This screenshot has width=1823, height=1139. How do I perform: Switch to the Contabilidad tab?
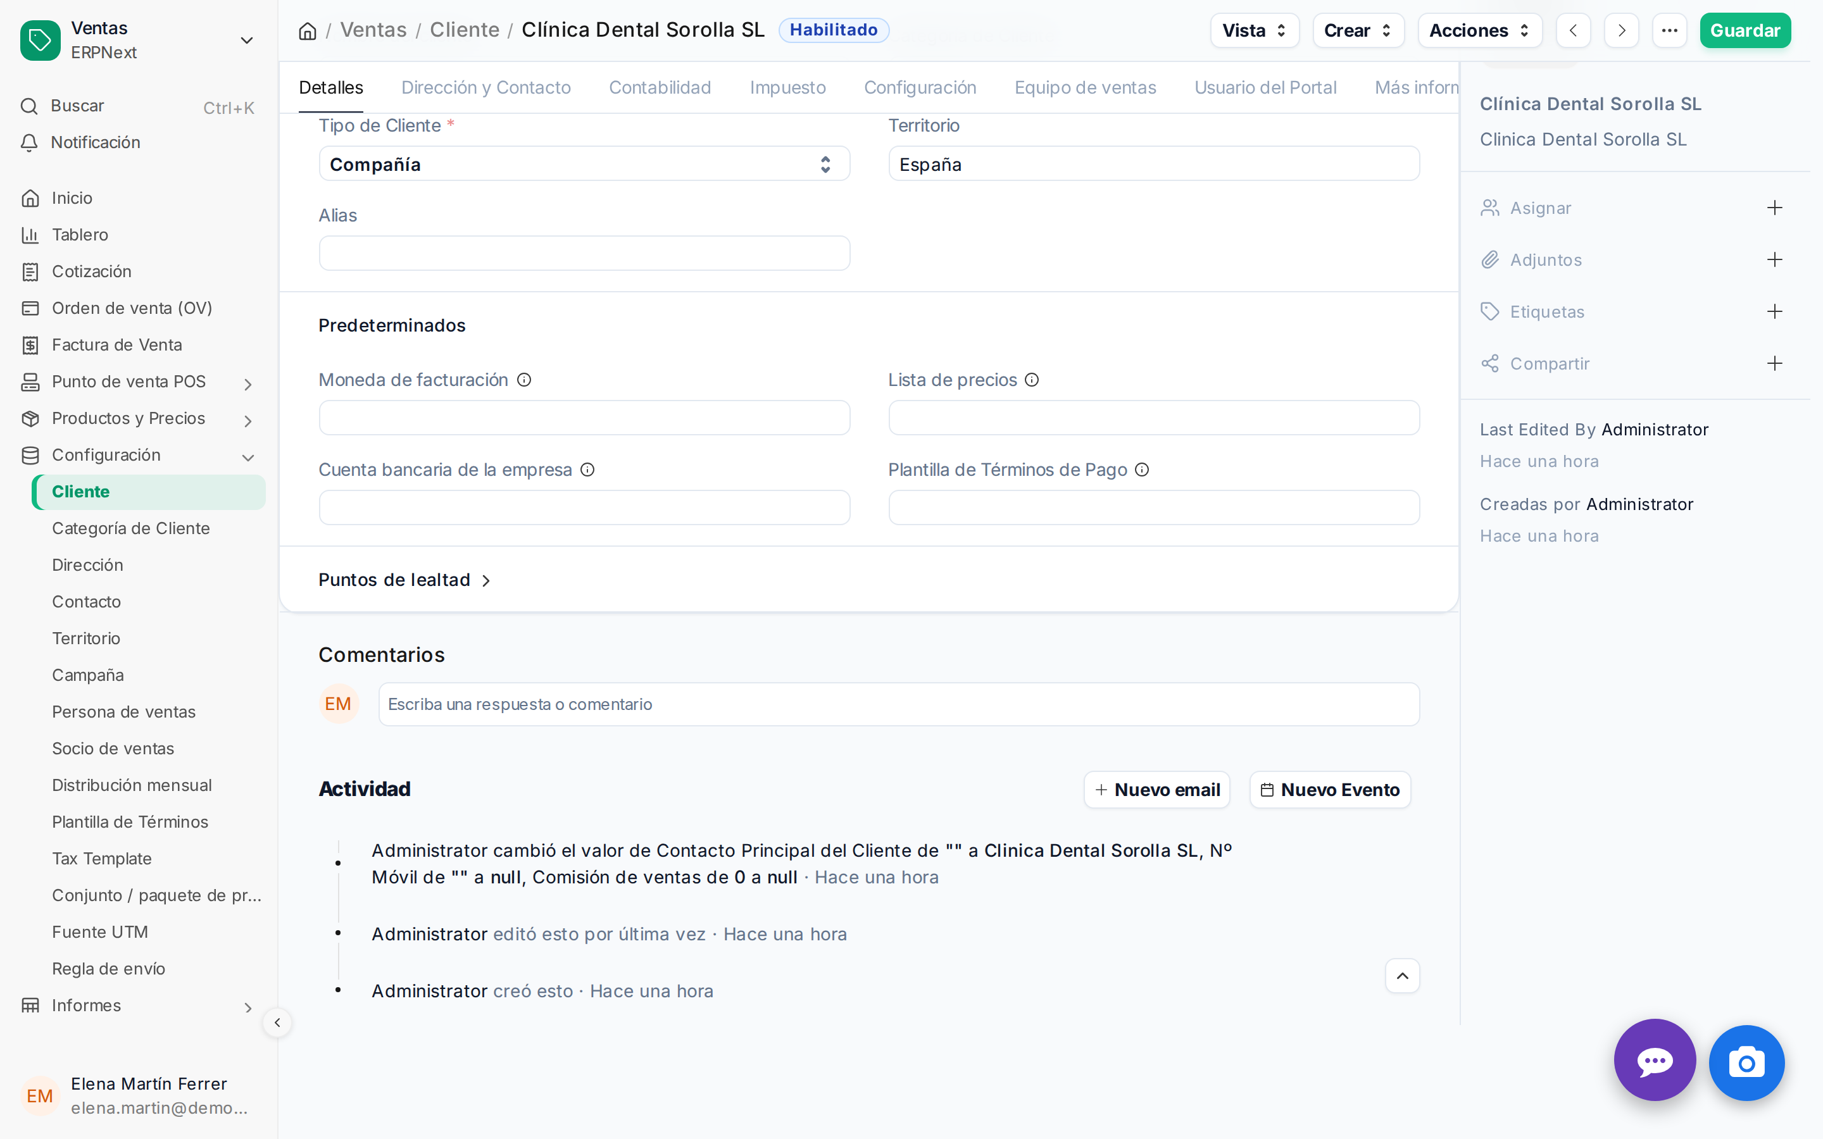click(x=660, y=87)
